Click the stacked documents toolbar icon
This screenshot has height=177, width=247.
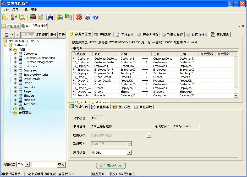click(87, 17)
